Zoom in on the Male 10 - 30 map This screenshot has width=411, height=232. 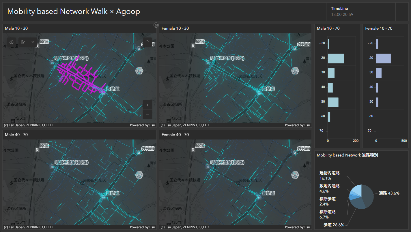tap(147, 105)
